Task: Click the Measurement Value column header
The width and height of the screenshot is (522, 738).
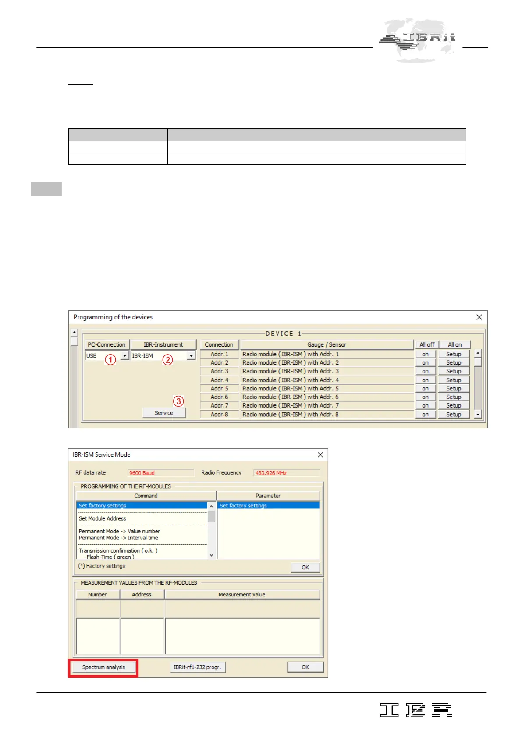Action: coord(242,594)
